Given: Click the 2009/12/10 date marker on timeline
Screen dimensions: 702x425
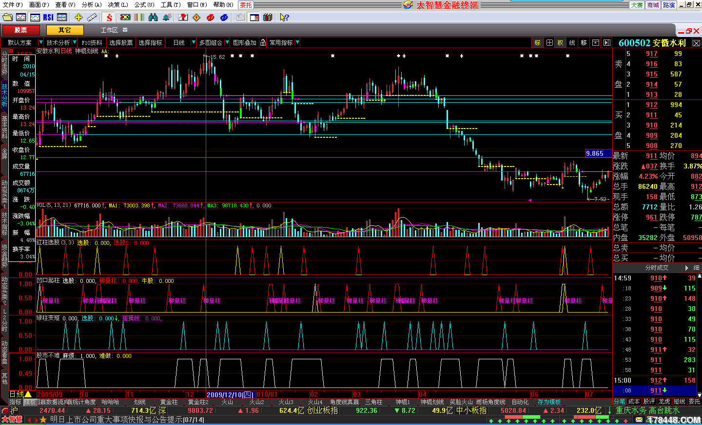Looking at the screenshot, I should [x=231, y=395].
